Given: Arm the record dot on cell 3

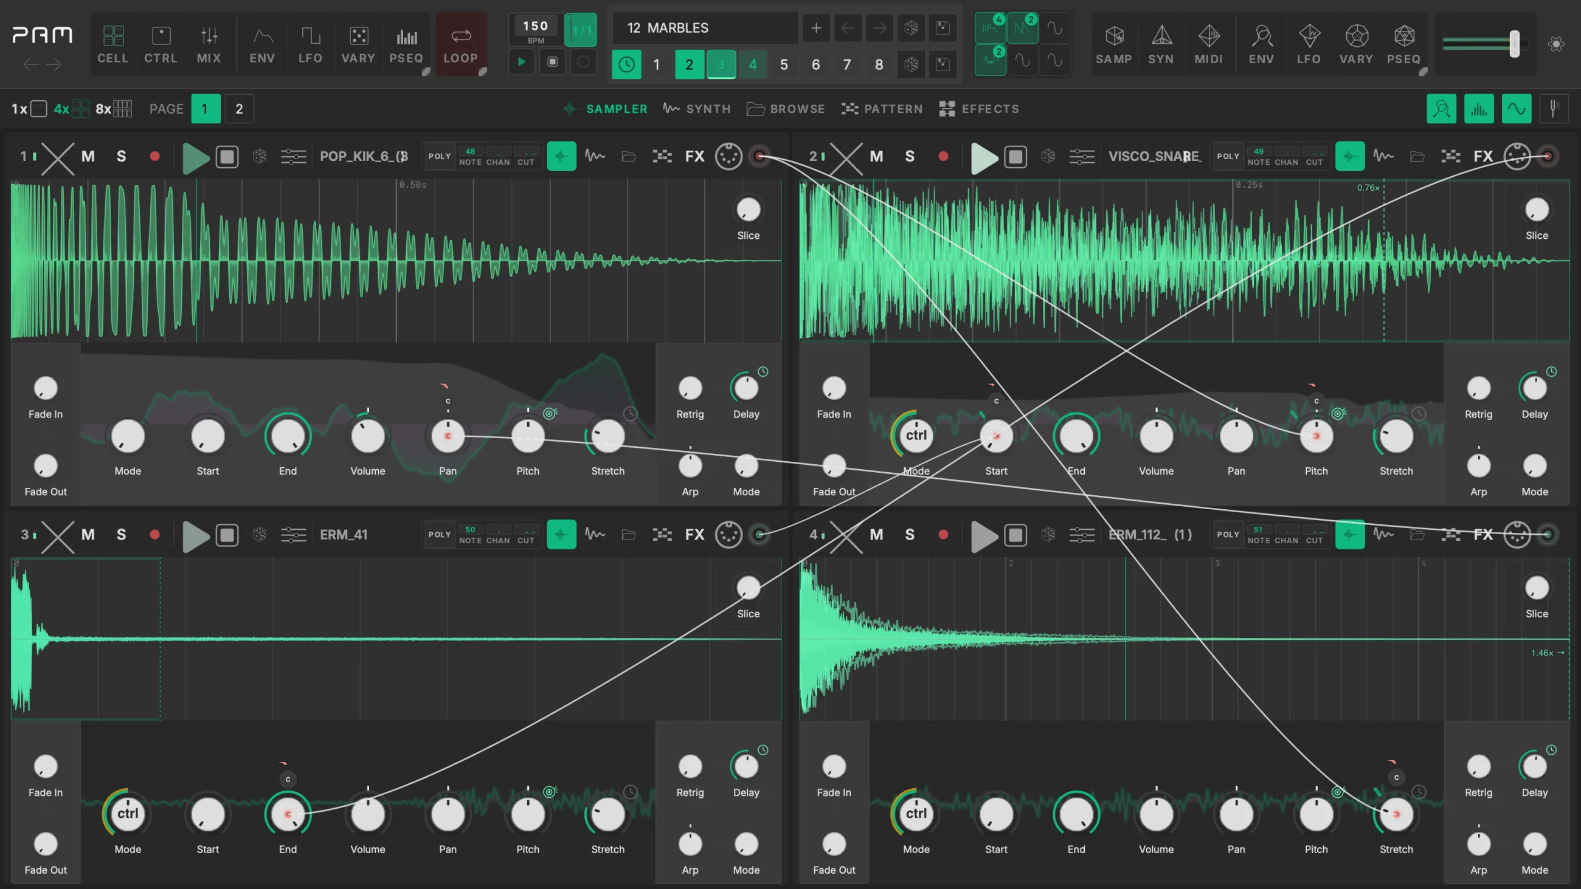Looking at the screenshot, I should pos(154,535).
